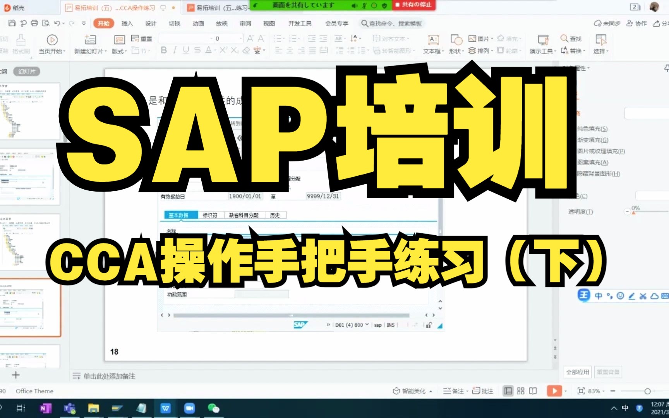The width and height of the screenshot is (669, 418).
Task: Apply Superscript formatting
Action: [223, 50]
